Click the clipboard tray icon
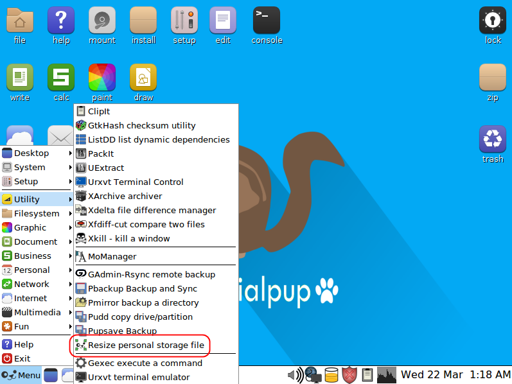The height and width of the screenshot is (384, 512). (367, 375)
